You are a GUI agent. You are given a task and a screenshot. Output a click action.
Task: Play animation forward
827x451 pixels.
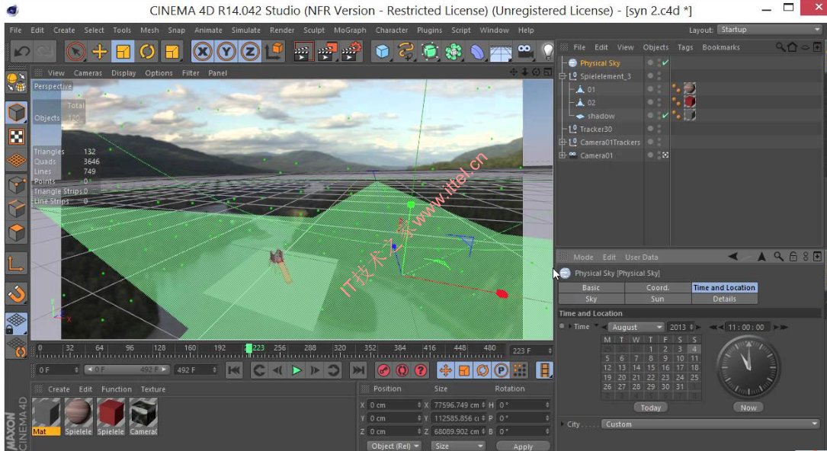[x=297, y=370]
